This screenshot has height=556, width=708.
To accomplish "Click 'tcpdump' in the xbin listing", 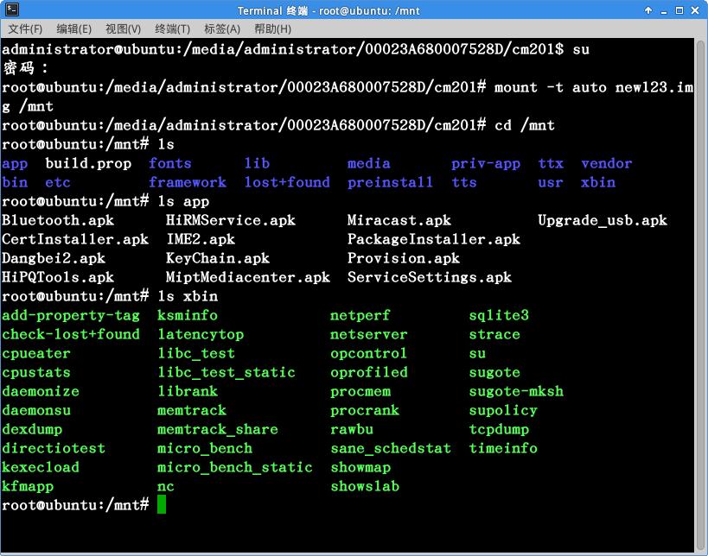I will tap(499, 429).
